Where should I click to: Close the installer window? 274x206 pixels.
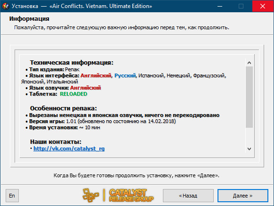tap(263, 6)
